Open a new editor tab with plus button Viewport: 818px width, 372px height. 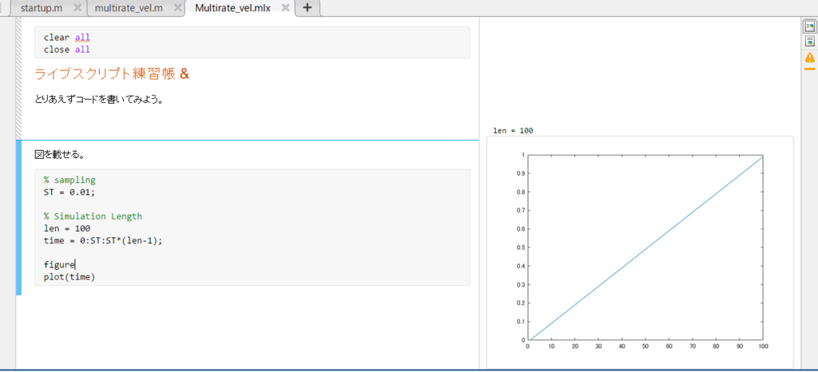[x=308, y=8]
